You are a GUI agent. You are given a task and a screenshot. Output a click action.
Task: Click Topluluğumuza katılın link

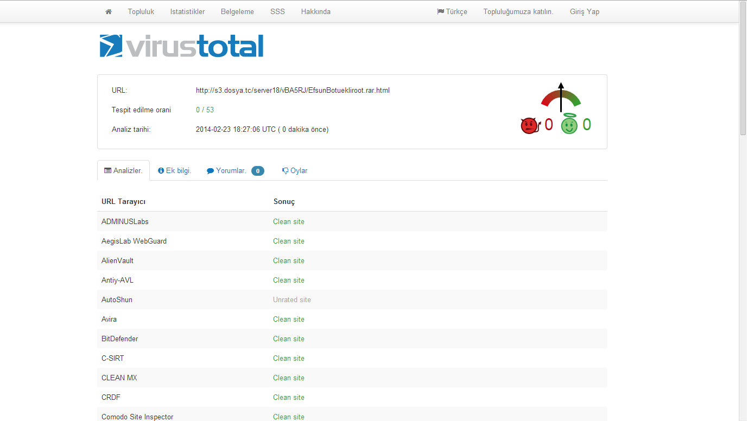518,11
